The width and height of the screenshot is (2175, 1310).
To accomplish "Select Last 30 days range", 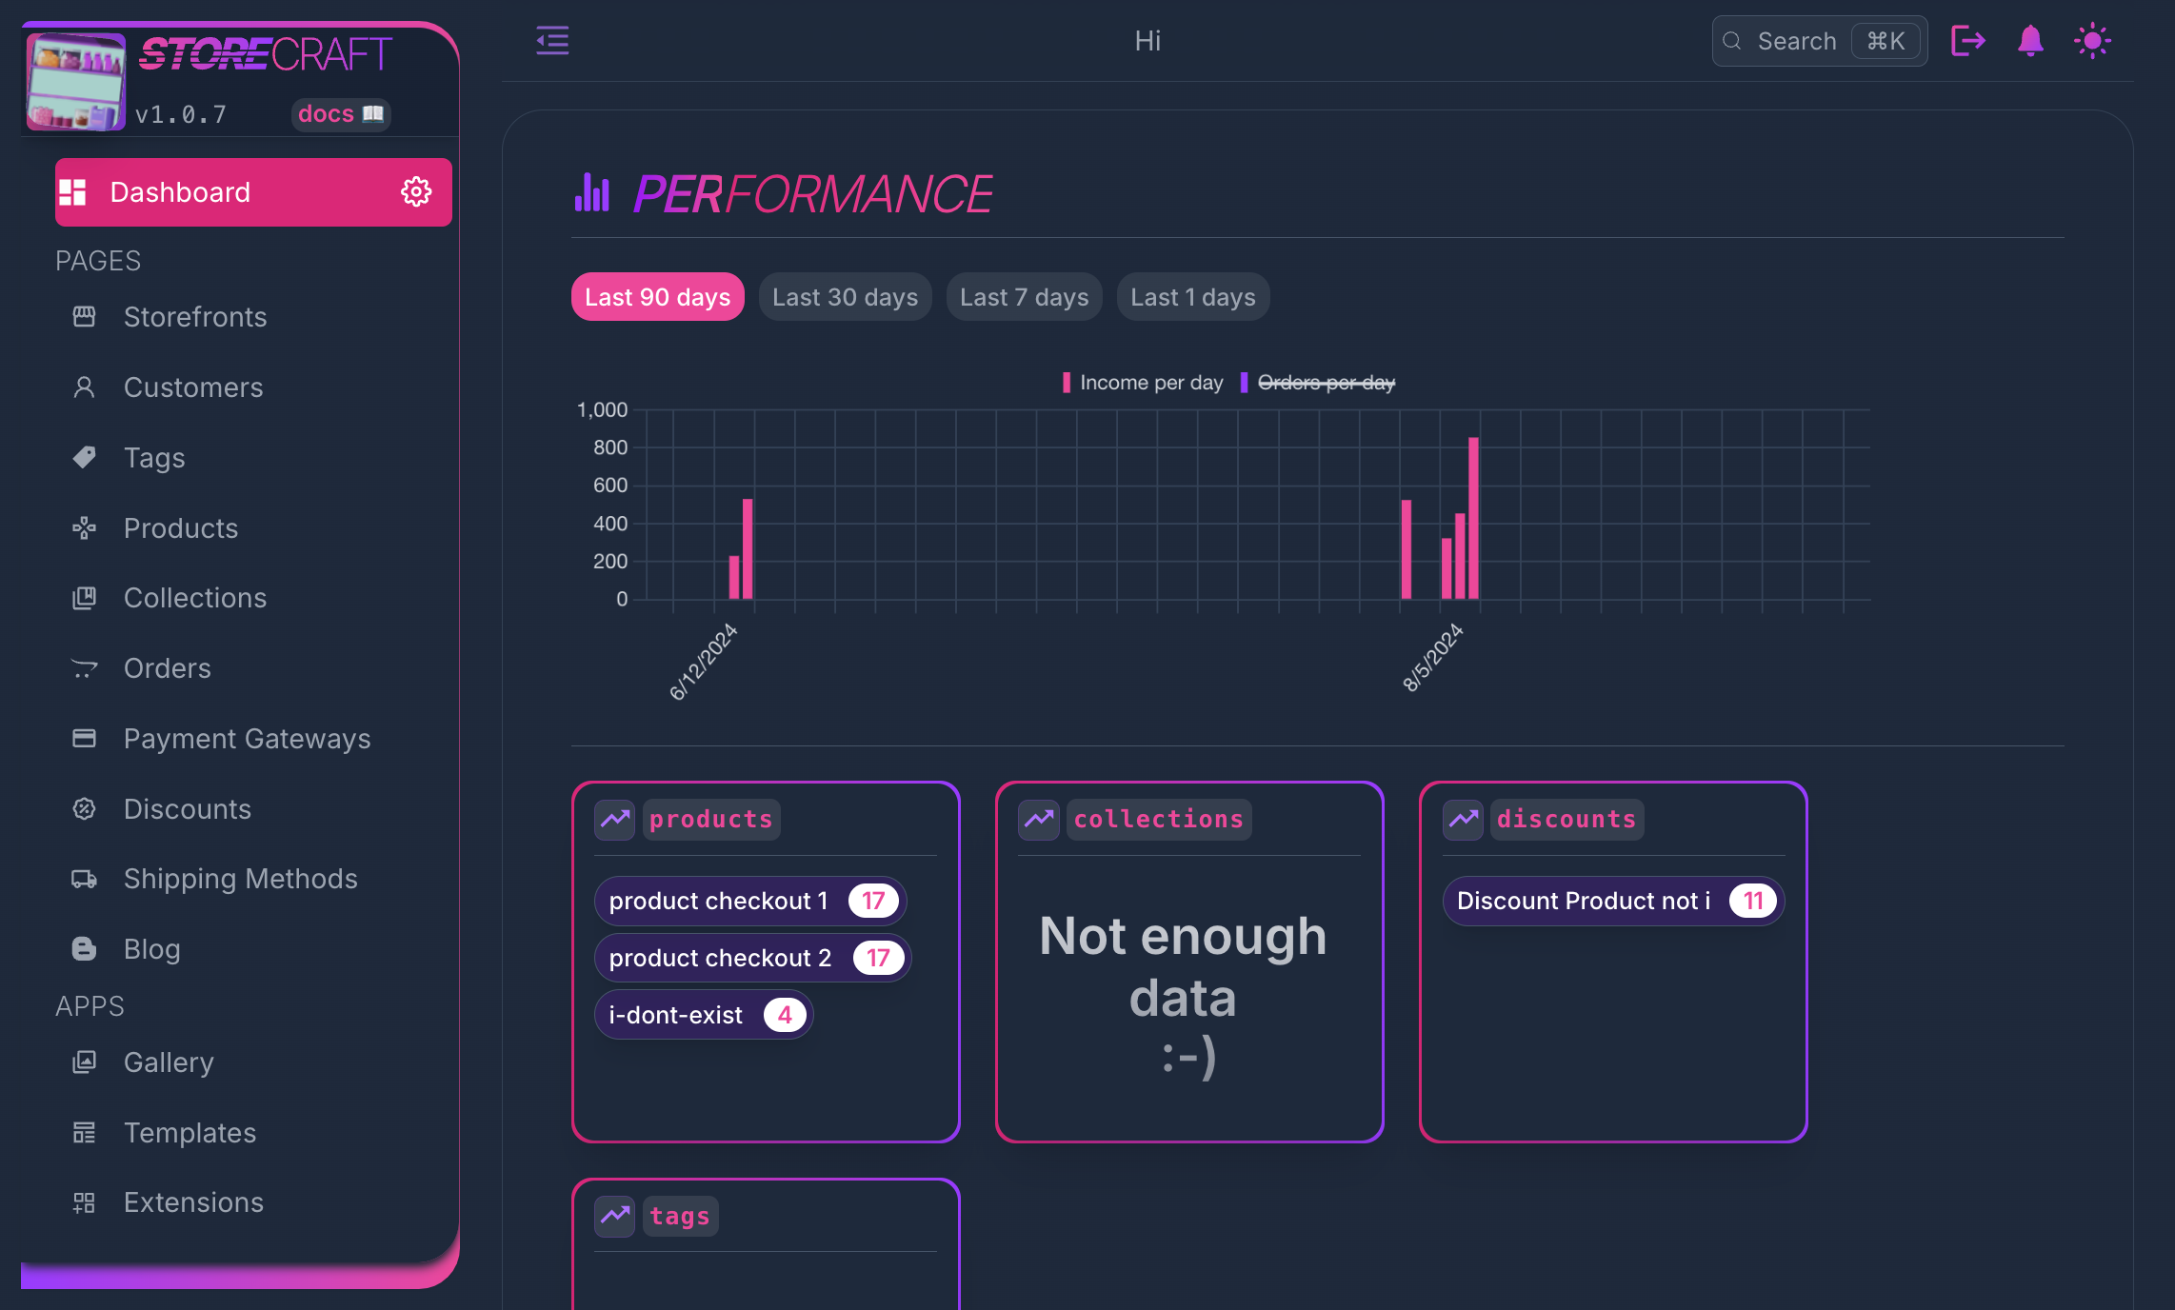I will (x=845, y=297).
